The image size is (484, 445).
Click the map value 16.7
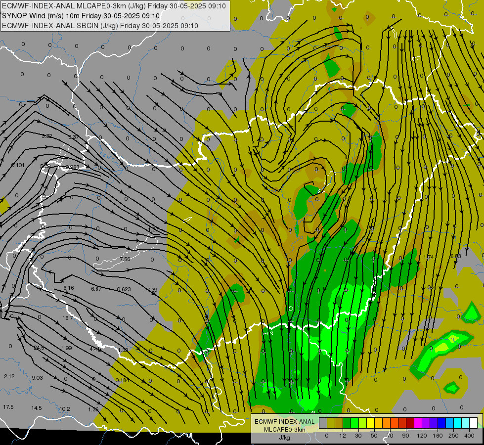coord(68,318)
